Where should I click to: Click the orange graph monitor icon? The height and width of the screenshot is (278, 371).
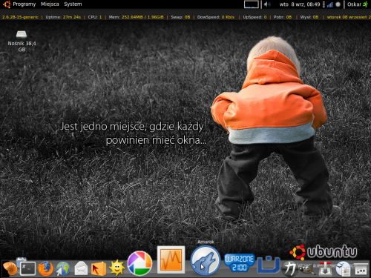(171, 259)
